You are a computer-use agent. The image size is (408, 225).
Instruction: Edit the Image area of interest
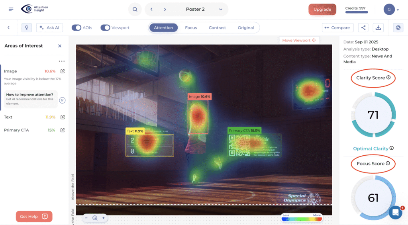(63, 71)
